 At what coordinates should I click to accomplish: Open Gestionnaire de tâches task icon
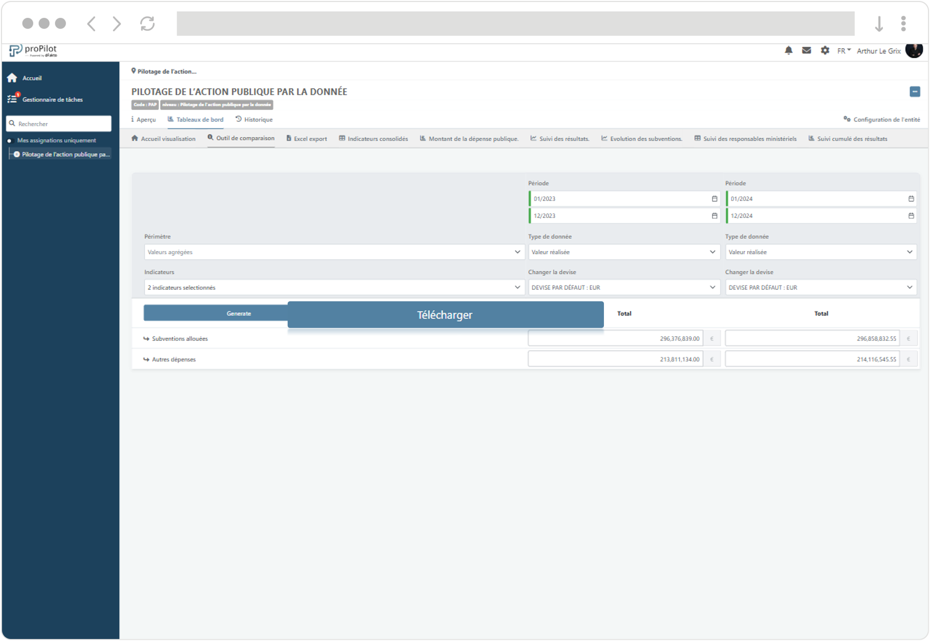(12, 99)
